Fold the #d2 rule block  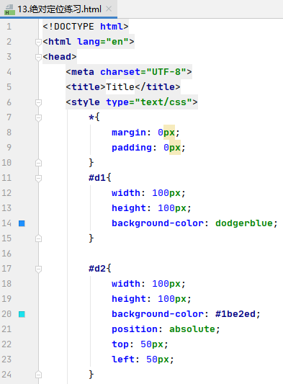(38, 269)
